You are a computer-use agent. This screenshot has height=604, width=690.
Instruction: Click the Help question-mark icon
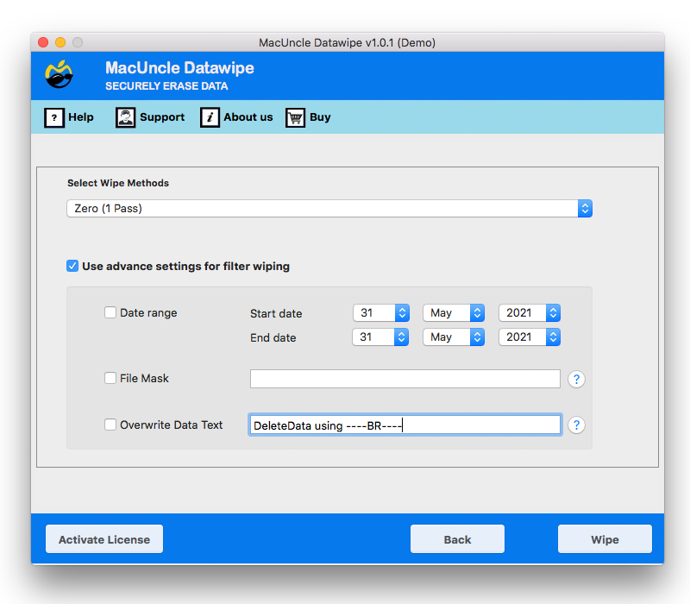tap(54, 117)
